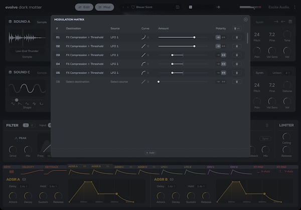Viewport: 301px width, 210px height.
Task: Select the ADSR C modulator tab
Action: (x=125, y=169)
